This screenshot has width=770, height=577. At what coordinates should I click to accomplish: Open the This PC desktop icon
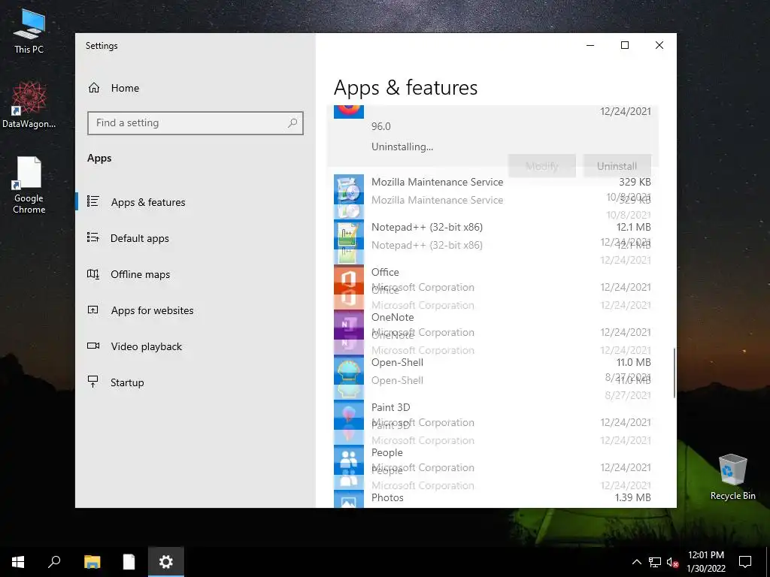[x=29, y=30]
